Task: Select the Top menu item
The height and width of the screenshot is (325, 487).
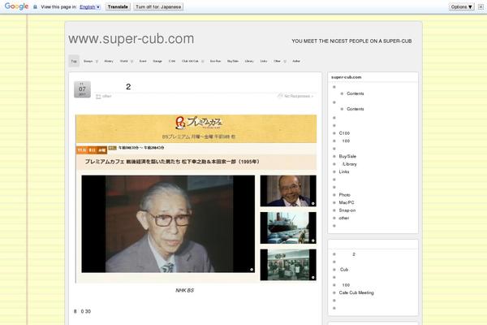Action: [x=74, y=61]
